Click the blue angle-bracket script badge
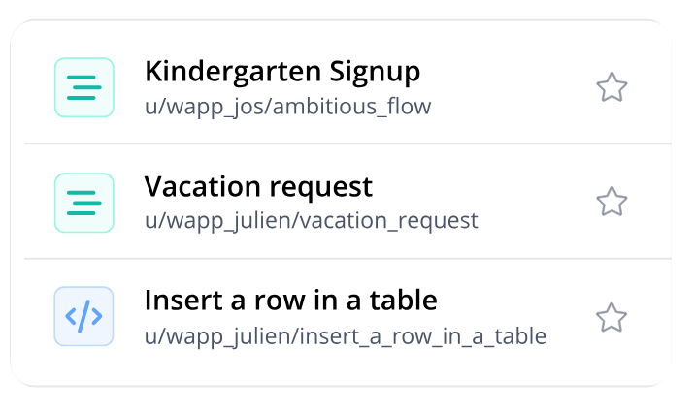Viewport: 695px width, 412px height. click(x=83, y=316)
